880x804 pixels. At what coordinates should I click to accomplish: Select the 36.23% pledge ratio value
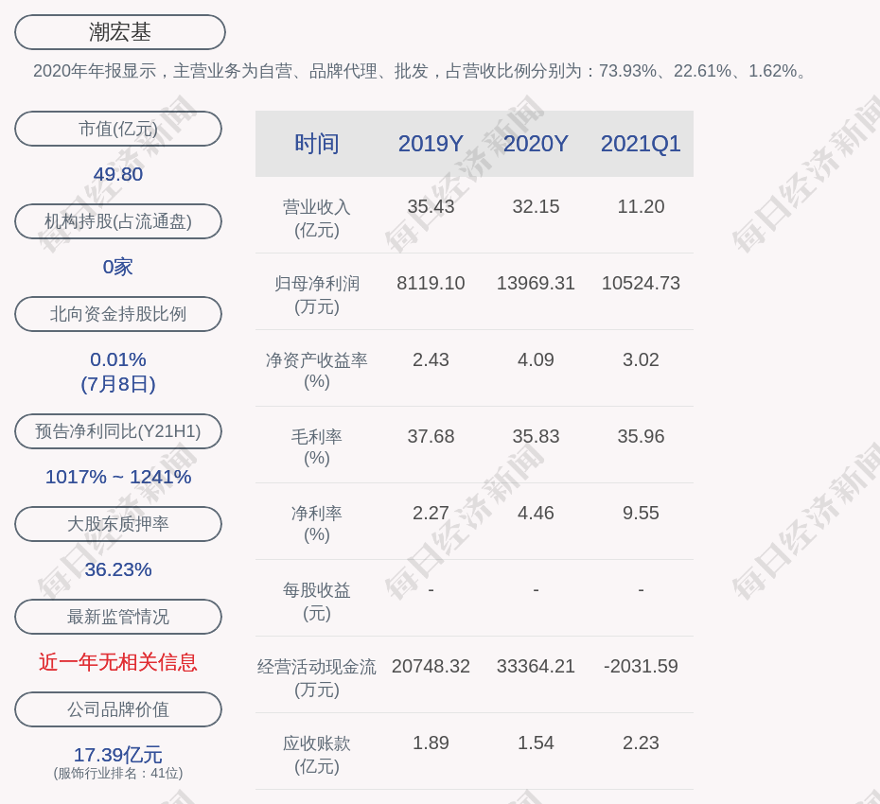pyautogui.click(x=118, y=568)
